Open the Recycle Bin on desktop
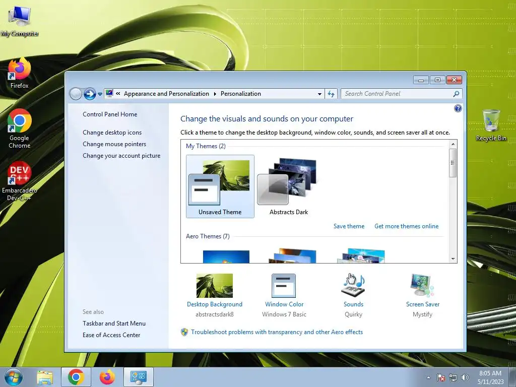Screen dimensions: 516x387 point(491,125)
